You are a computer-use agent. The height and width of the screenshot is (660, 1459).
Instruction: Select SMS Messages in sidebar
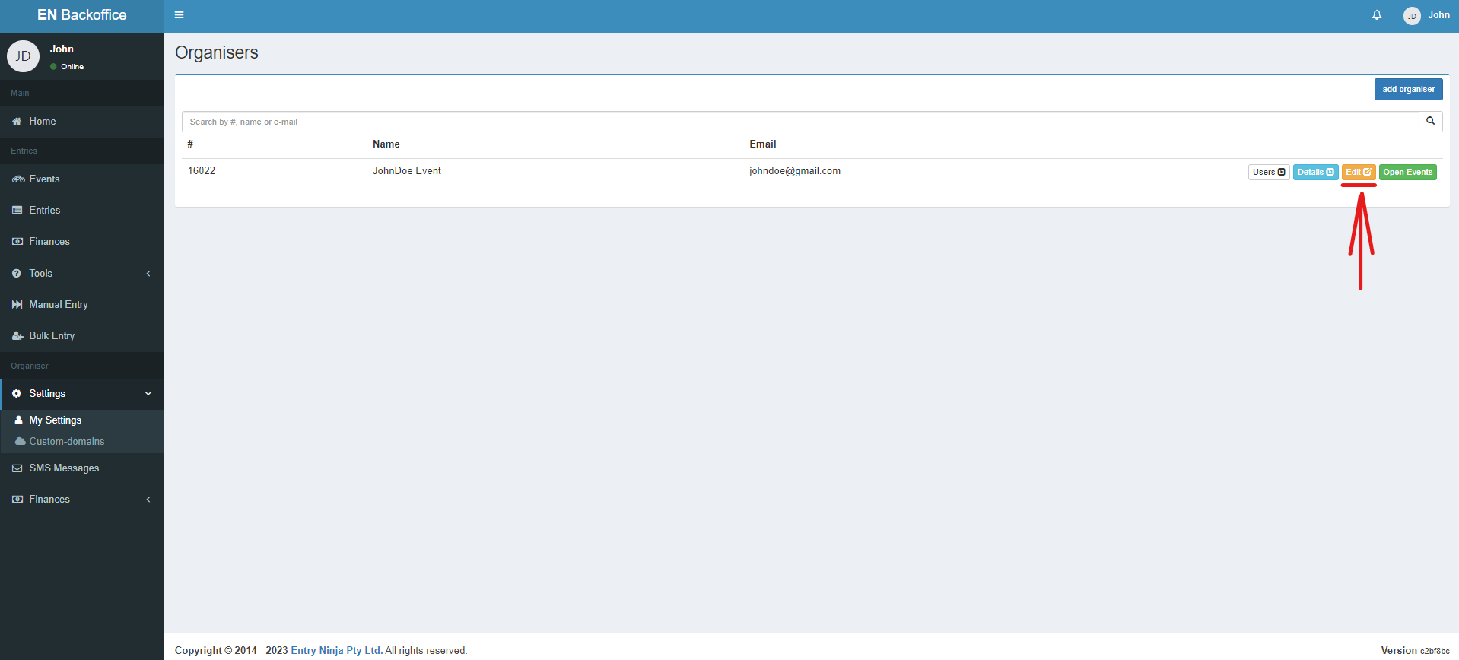tap(82, 468)
